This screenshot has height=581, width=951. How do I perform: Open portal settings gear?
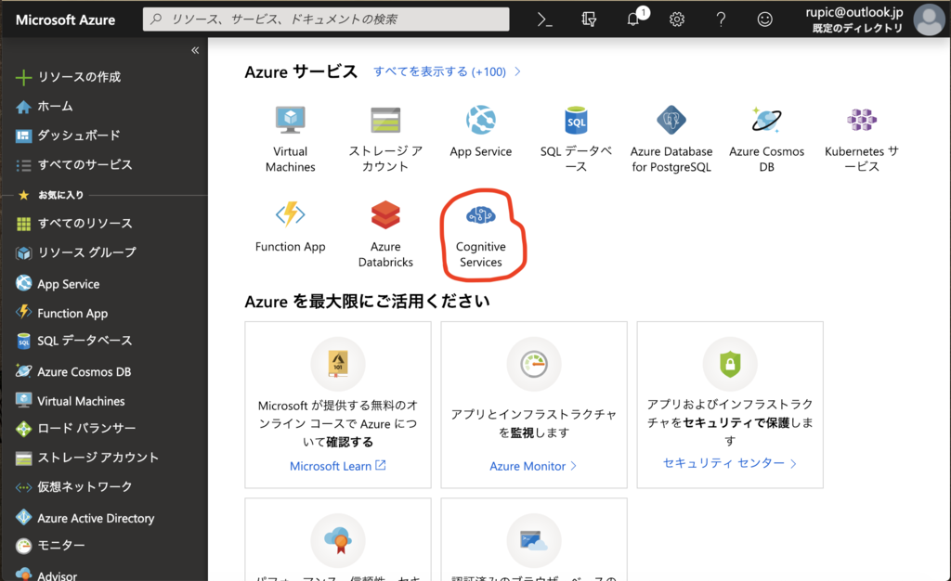[x=677, y=19]
